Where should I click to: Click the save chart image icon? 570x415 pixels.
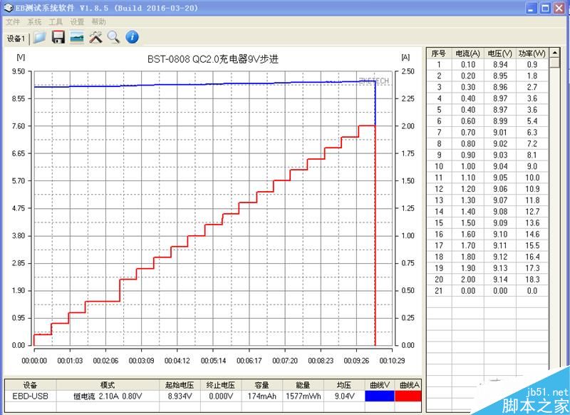[77, 37]
